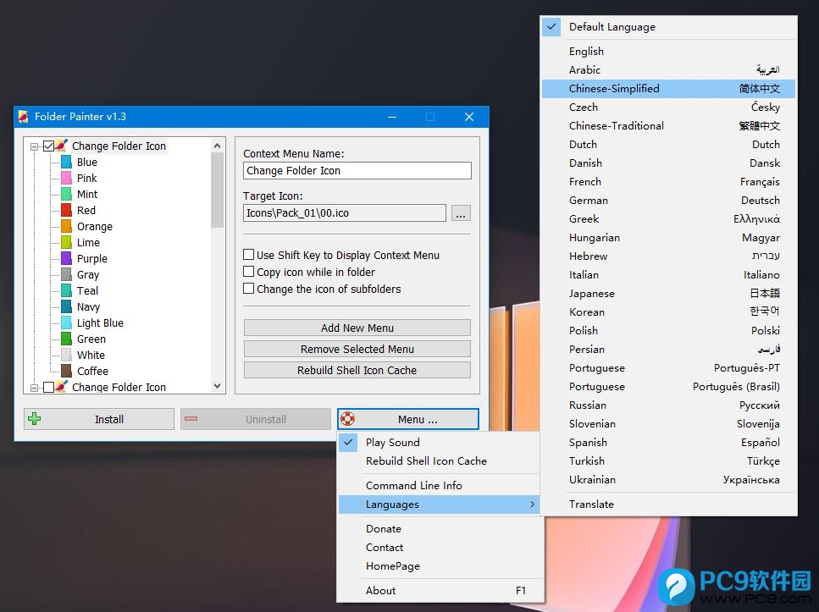The height and width of the screenshot is (612, 819).
Task: Select English language
Action: (x=668, y=51)
